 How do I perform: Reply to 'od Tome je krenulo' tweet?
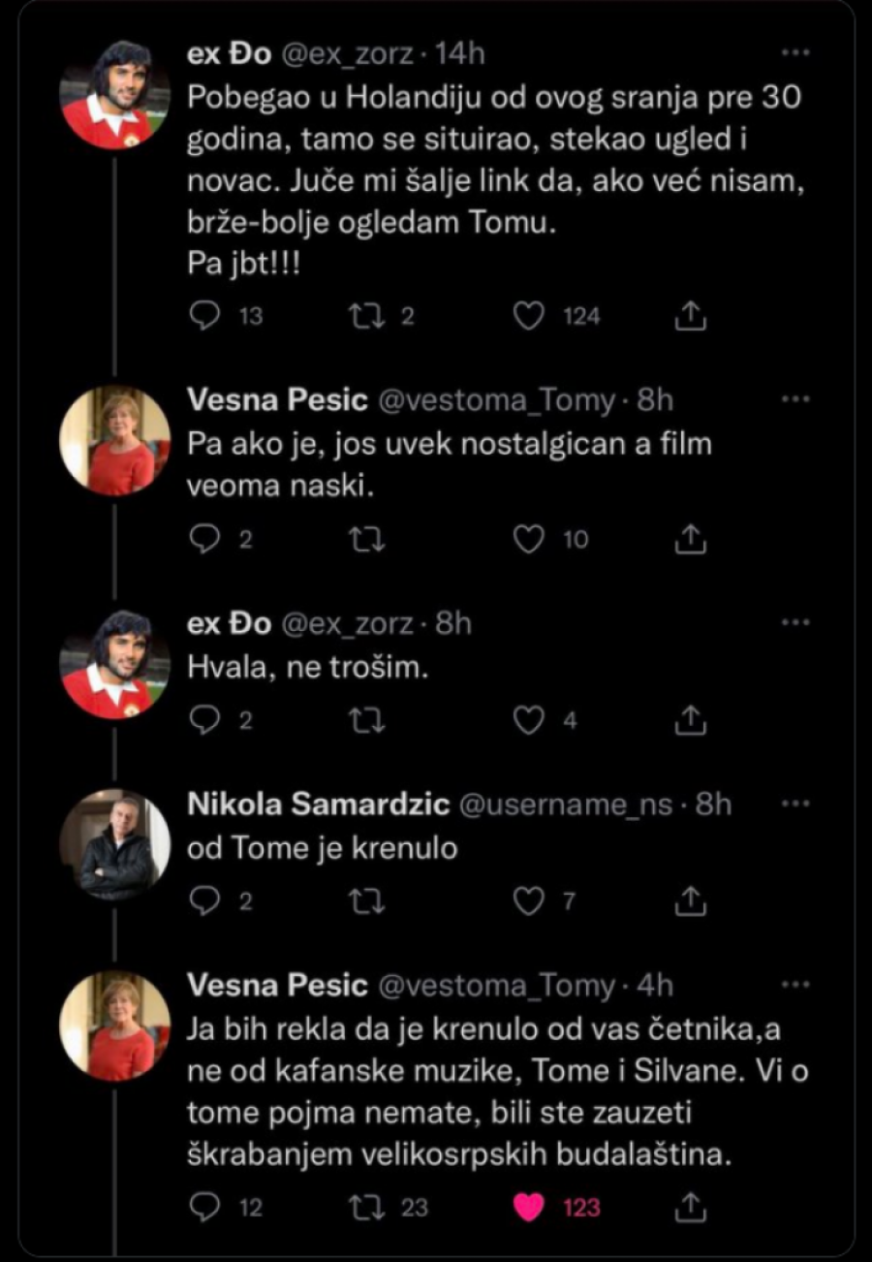coord(203,901)
